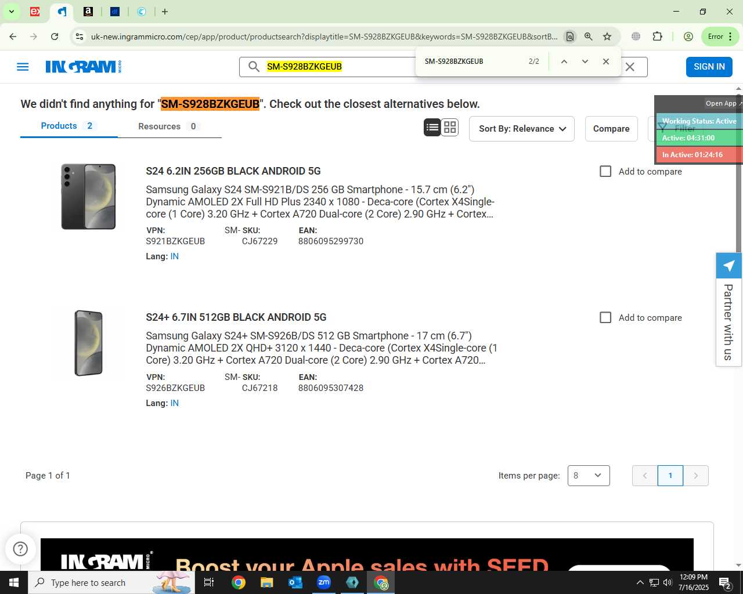The height and width of the screenshot is (594, 743).
Task: Click the Error menu chip in Chrome
Action: (720, 37)
